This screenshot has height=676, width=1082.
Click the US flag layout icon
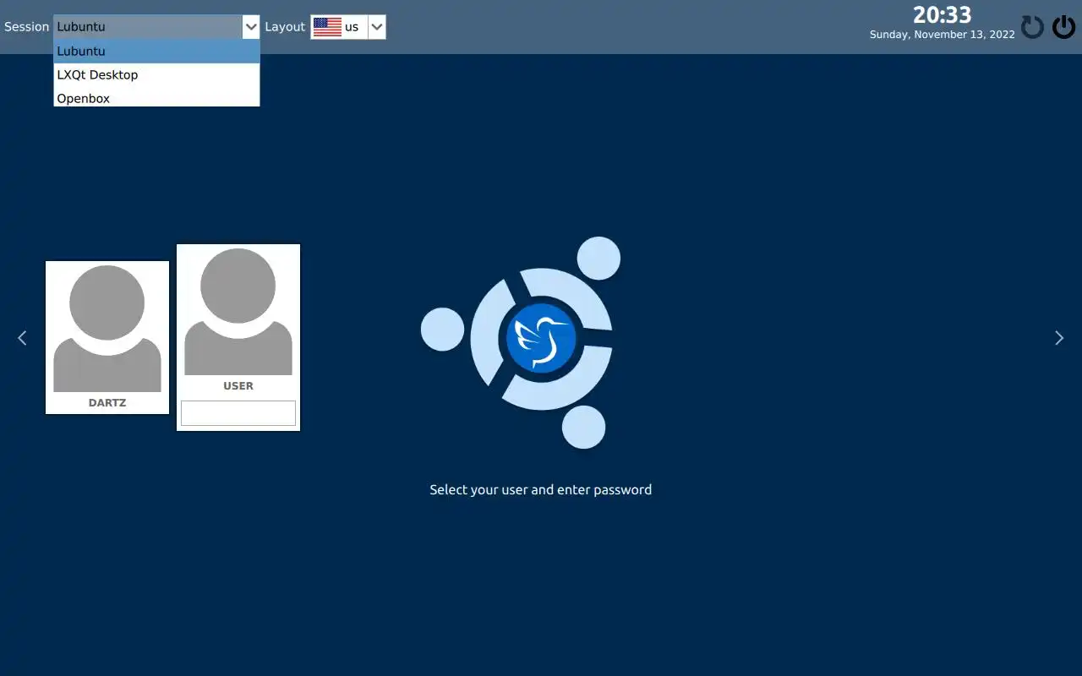point(327,27)
